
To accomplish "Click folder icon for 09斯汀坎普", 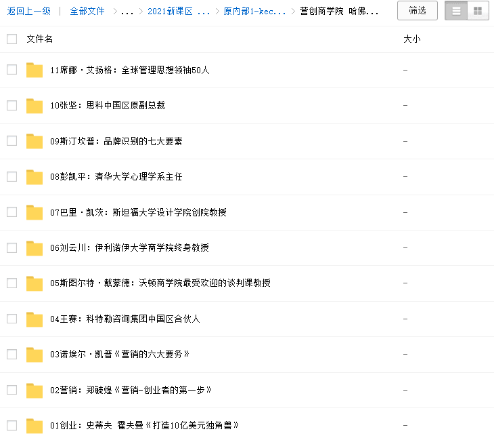I will coord(35,141).
